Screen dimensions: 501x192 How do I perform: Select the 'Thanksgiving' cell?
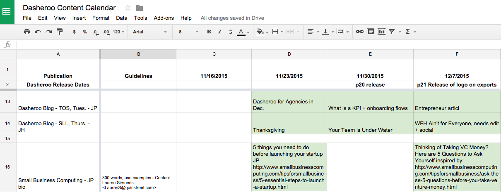pyautogui.click(x=289, y=123)
